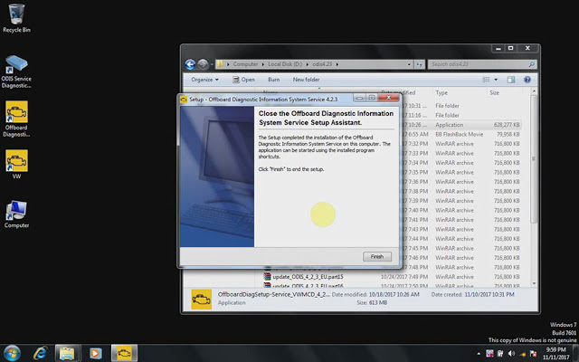Click the OffboardDiagSetup-Service file name in details pane
This screenshot has height=362, width=579.
[273, 294]
